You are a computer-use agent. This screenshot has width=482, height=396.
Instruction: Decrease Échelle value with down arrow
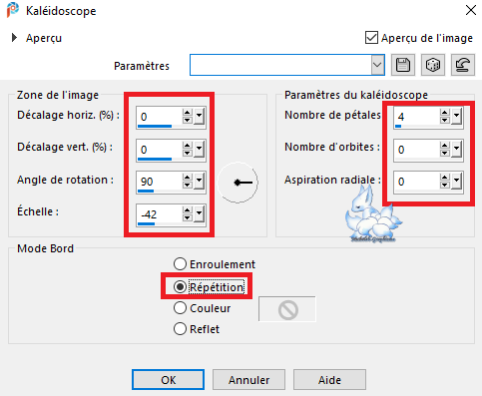(x=188, y=217)
